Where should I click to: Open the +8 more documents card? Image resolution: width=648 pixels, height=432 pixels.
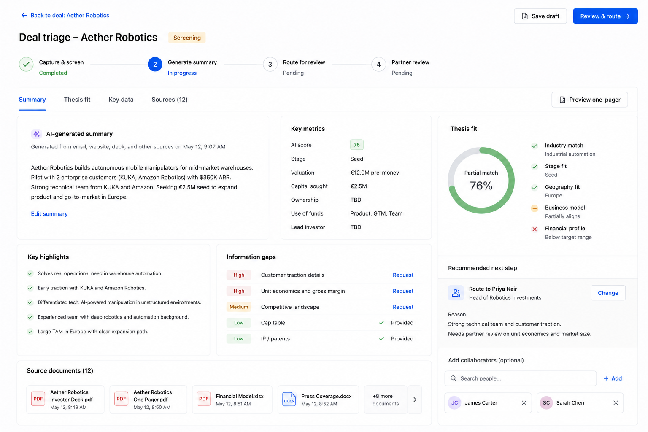[x=386, y=400]
